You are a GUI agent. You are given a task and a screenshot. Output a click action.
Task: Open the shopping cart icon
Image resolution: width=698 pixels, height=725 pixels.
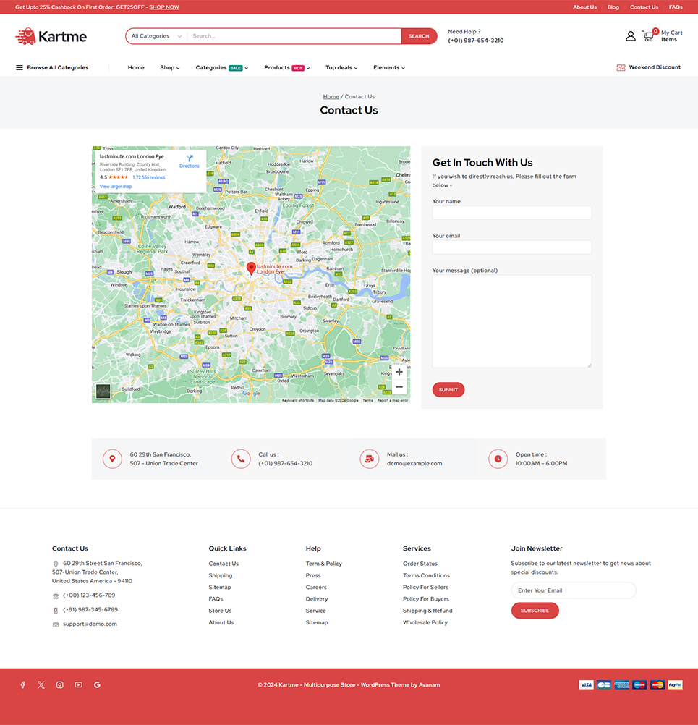tap(648, 35)
